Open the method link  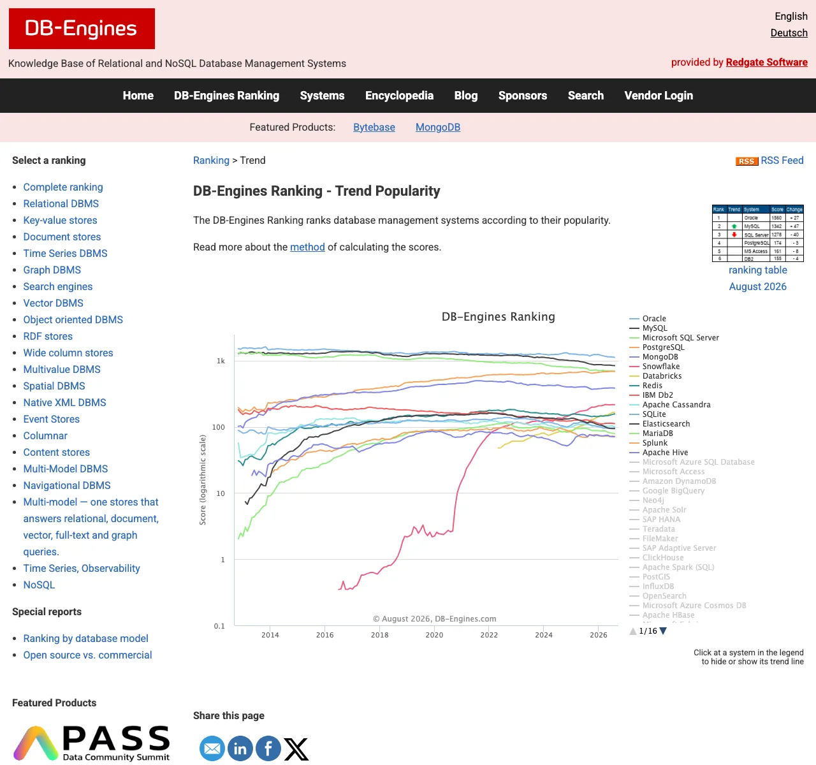[x=307, y=247]
